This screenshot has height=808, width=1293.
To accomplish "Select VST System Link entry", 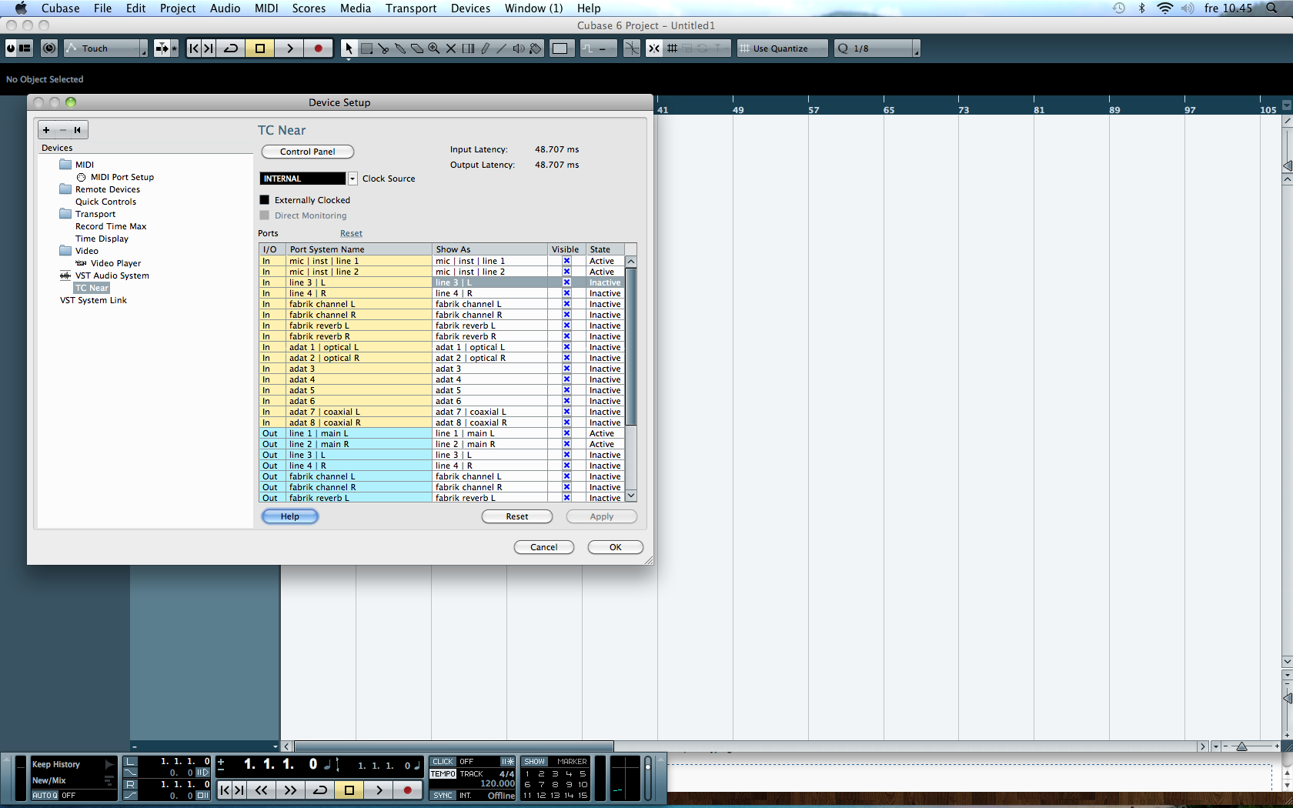I will 93,300.
